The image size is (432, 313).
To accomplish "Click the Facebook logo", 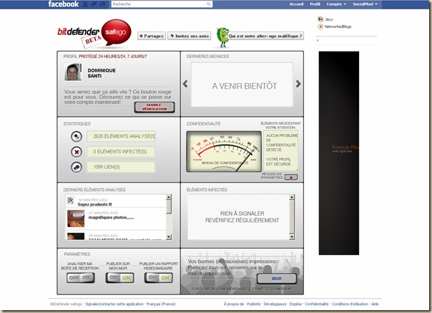I will coord(64,4).
